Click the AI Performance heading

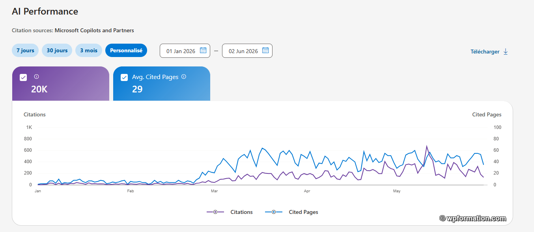coord(45,11)
